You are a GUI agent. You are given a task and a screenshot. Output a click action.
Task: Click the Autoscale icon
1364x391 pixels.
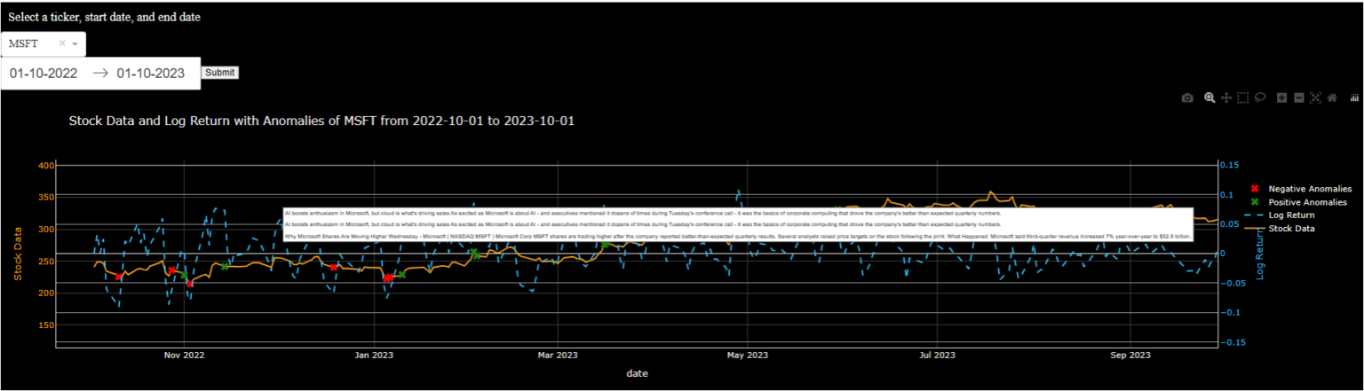pos(1315,98)
